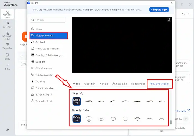Viewport: 194px width, 136px height.
Task: Open Phím tắt bàn phím settings
Action: tap(45, 88)
